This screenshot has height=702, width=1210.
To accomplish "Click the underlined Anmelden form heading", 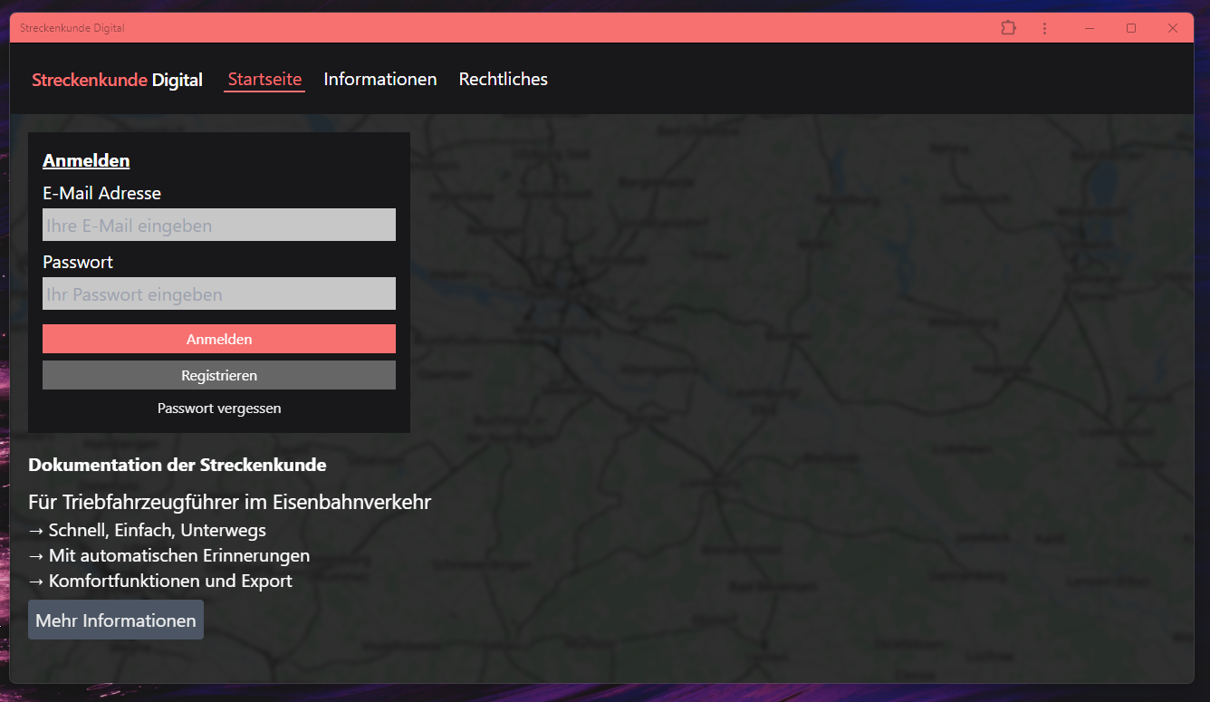I will click(86, 160).
